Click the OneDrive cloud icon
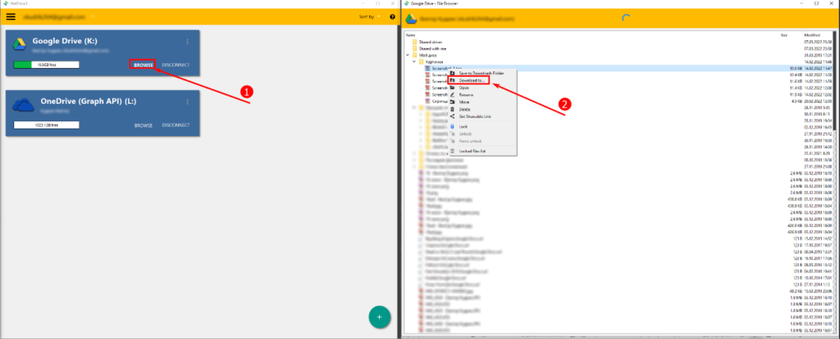Viewport: 840px width, 339px height. 21,105
